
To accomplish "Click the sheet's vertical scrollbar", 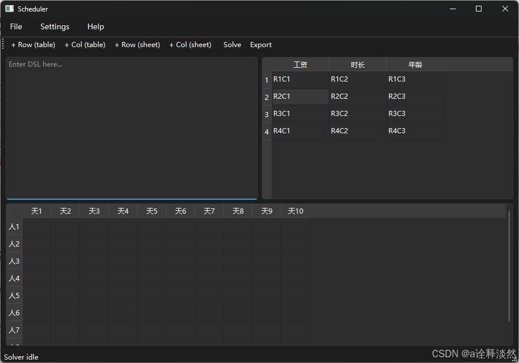I will click(509, 267).
